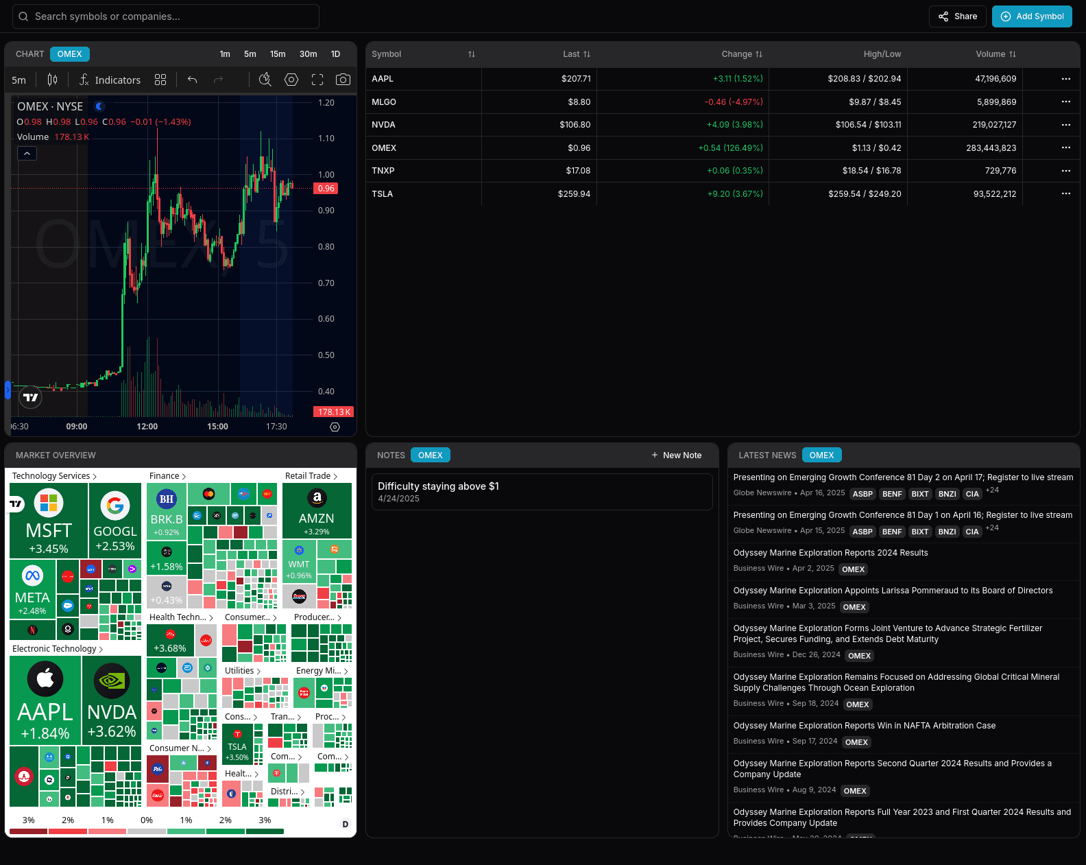
Task: Select the 5m timeframe in the chart header
Action: 250,54
